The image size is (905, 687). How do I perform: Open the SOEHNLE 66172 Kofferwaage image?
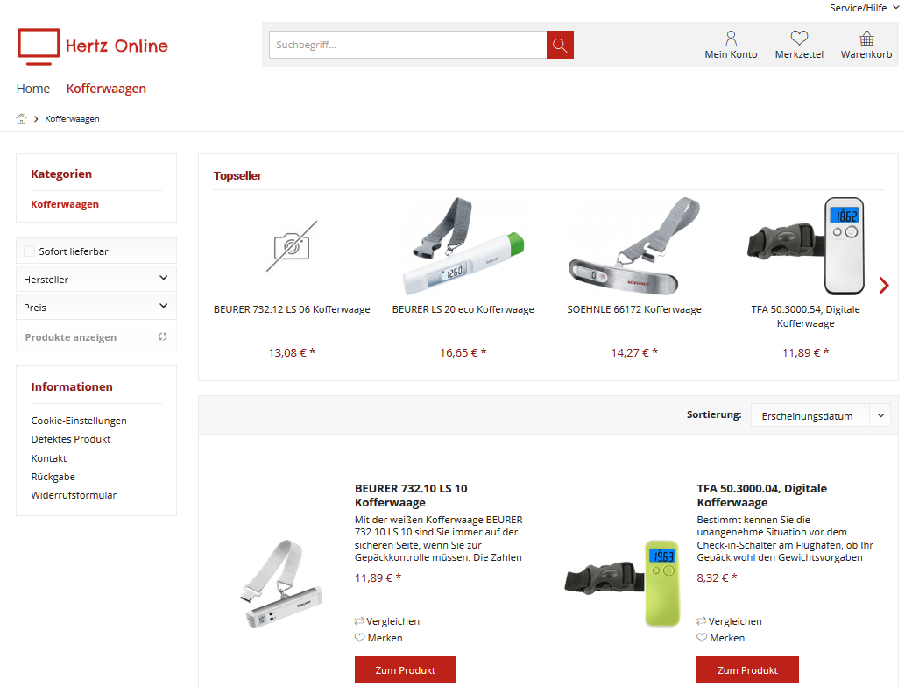[x=634, y=246]
